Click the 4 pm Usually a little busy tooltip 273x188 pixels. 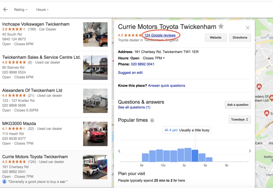187,130
